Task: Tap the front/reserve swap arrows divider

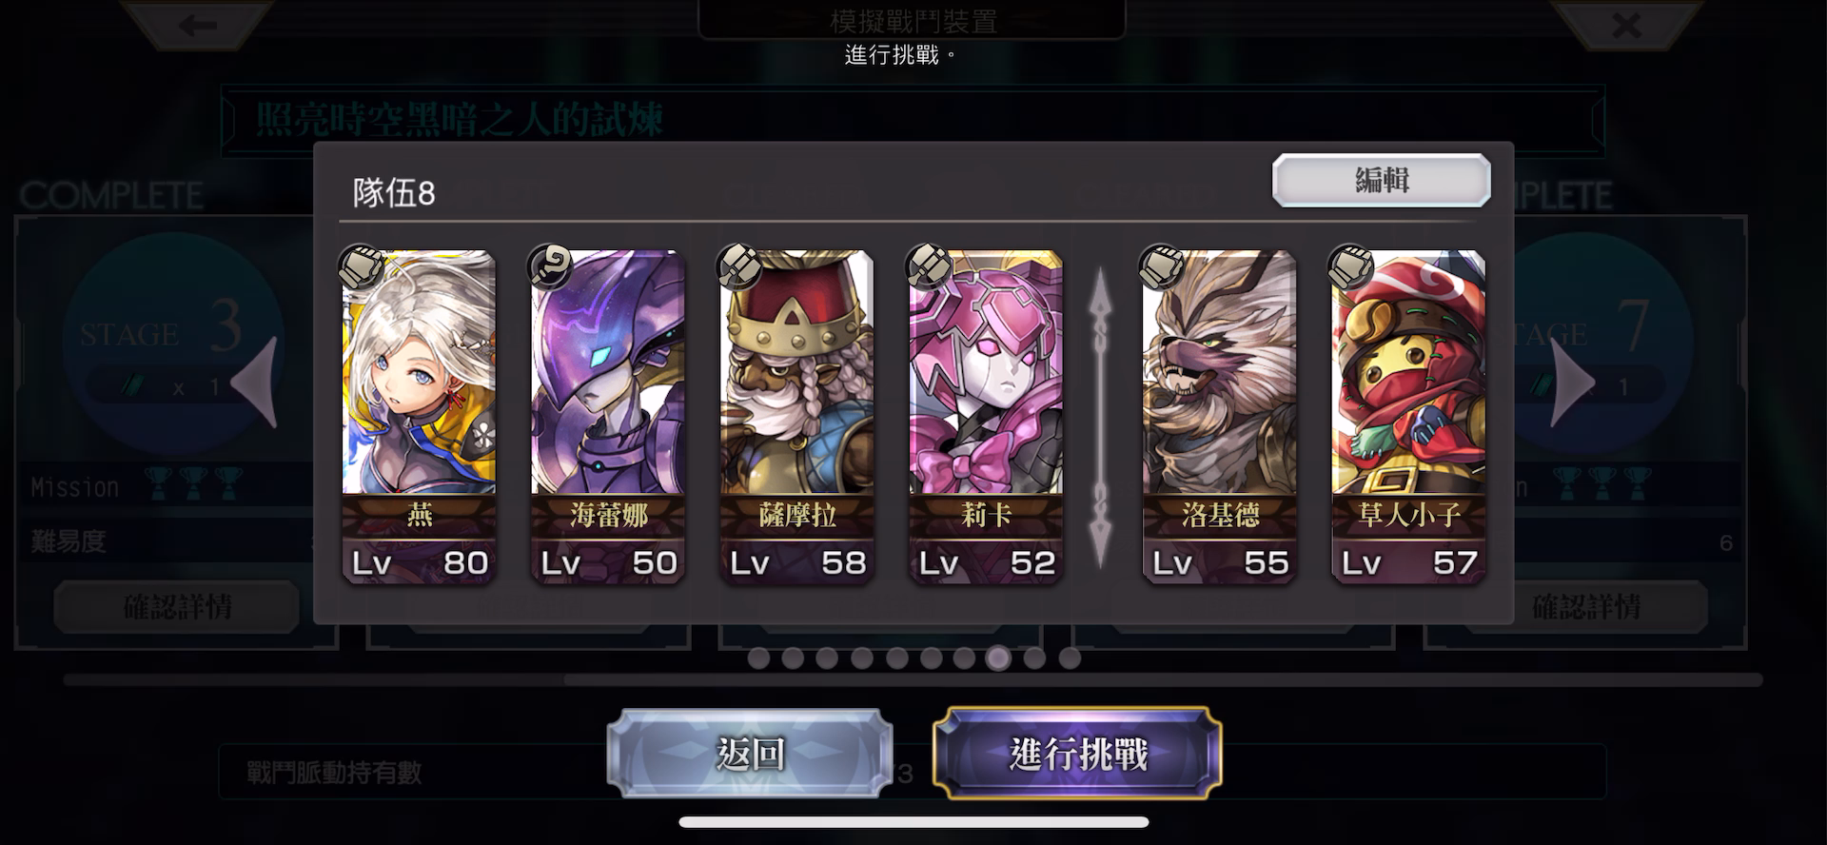Action: pos(1100,417)
